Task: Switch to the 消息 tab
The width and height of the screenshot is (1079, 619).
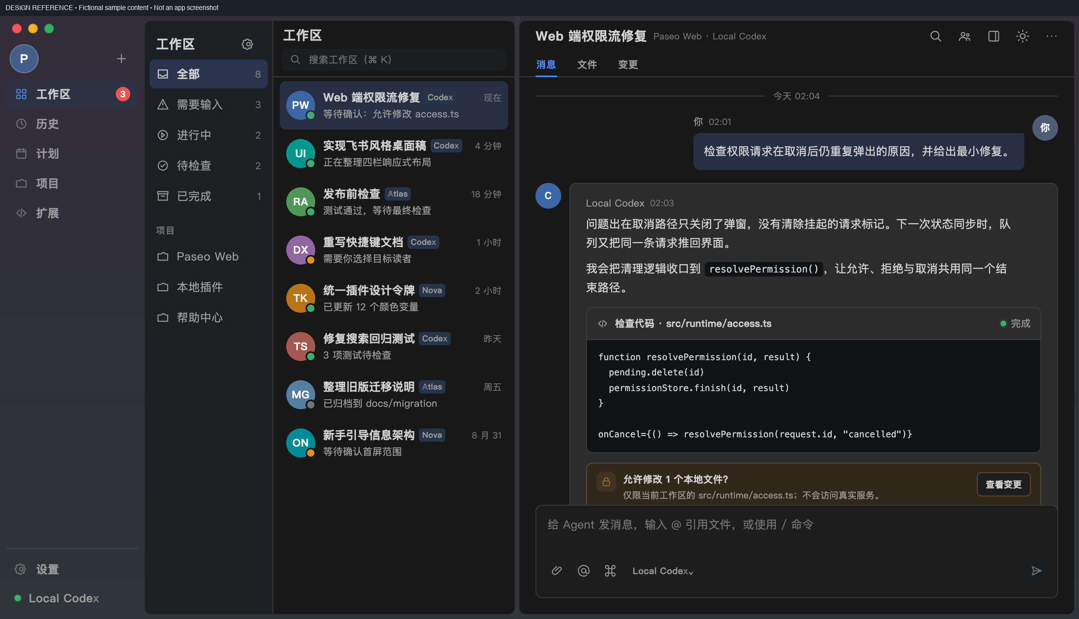Action: (x=546, y=65)
